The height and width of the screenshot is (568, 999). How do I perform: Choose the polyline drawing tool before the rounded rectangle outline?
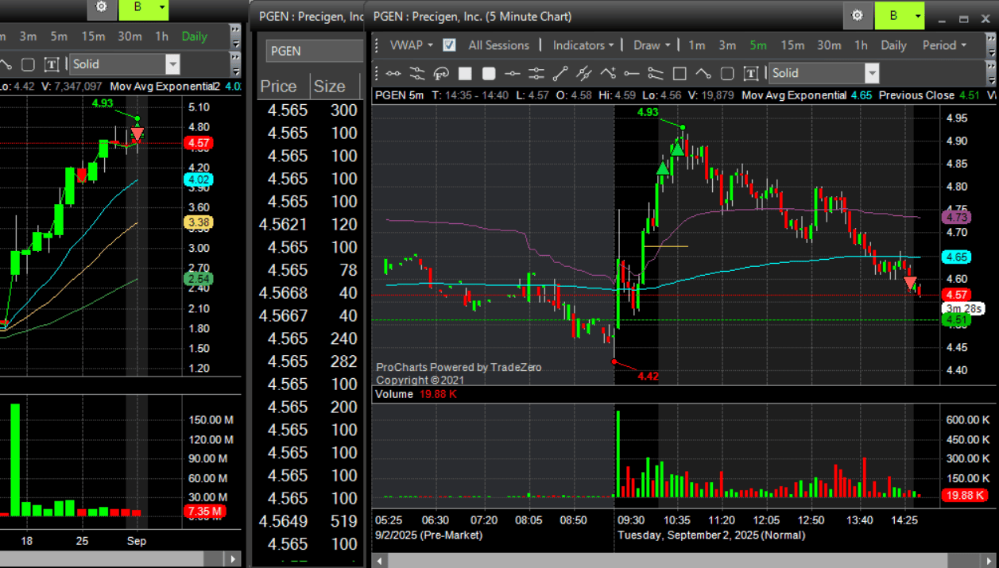point(703,74)
